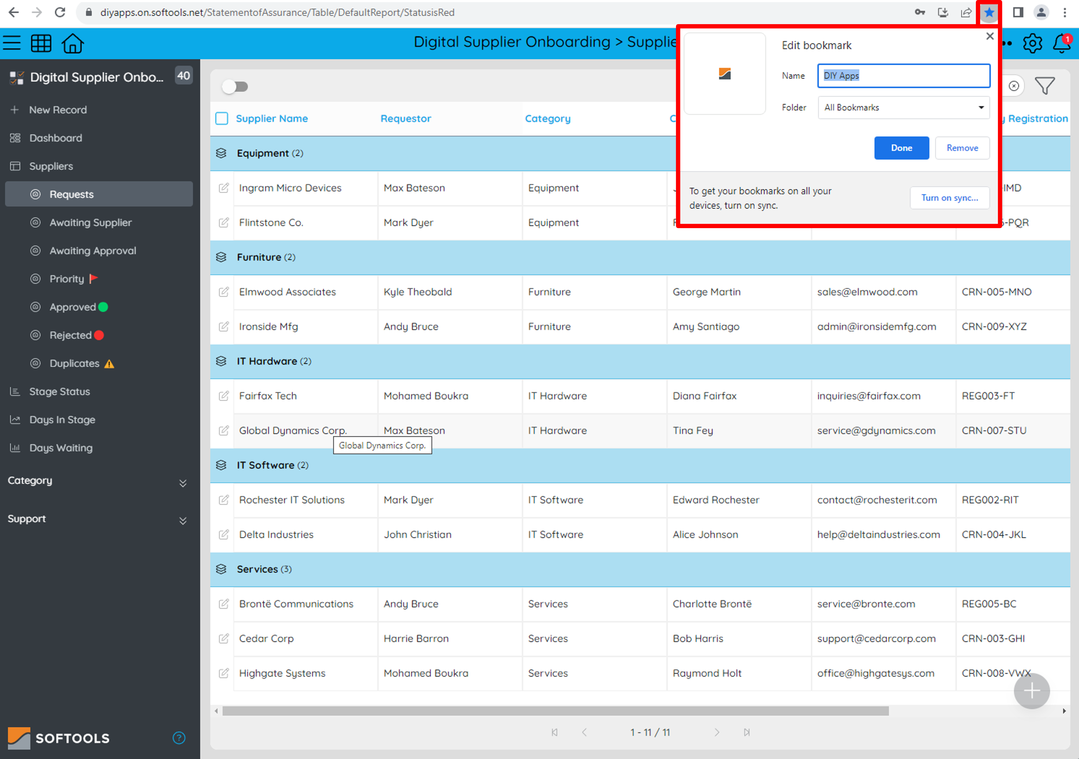Viewport: 1079px width, 759px height.
Task: Check the select-all checkbox beside Supplier Name
Action: click(x=222, y=118)
